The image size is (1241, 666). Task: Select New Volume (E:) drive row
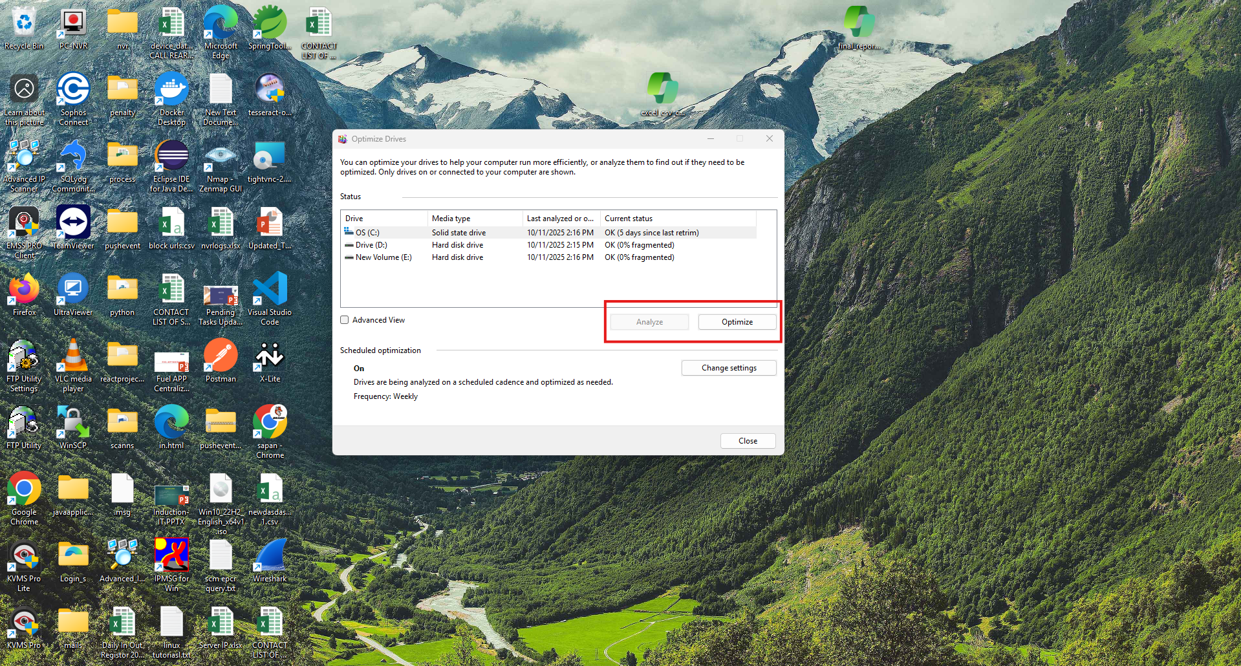tap(383, 257)
